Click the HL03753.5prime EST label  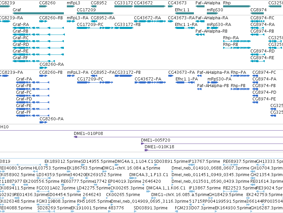(x=50, y=168)
